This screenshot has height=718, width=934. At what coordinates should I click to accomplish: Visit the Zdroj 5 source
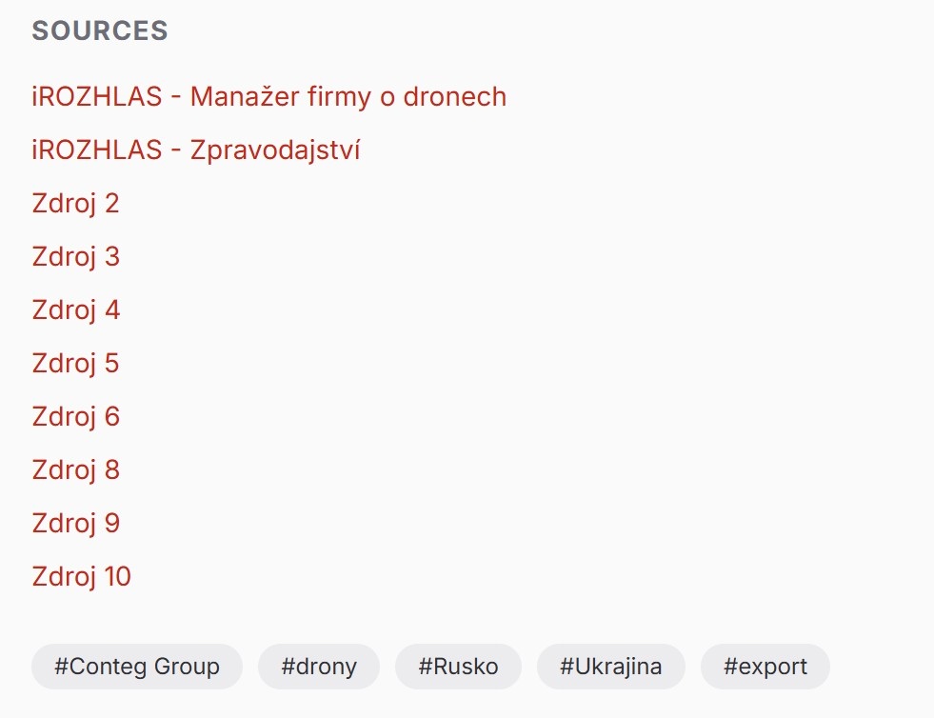tap(75, 364)
